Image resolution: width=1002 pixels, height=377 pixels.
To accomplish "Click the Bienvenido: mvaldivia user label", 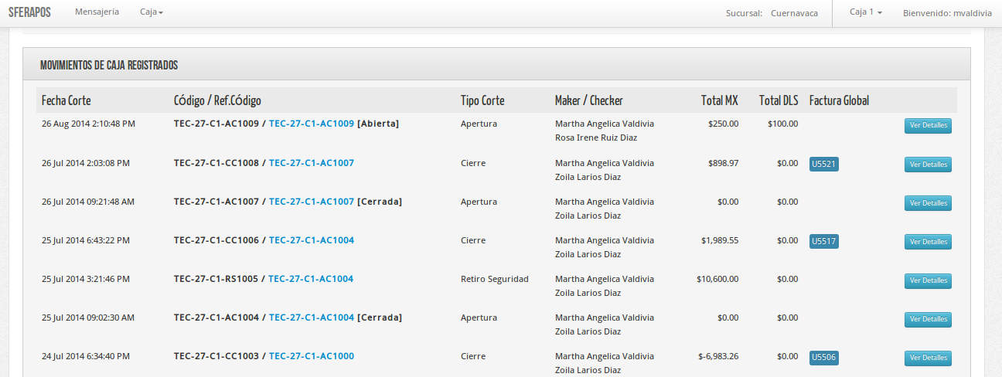I will (947, 12).
